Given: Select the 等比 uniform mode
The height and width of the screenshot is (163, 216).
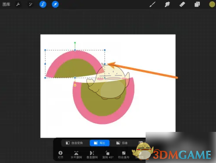Looking at the screenshot, I should (100, 143).
